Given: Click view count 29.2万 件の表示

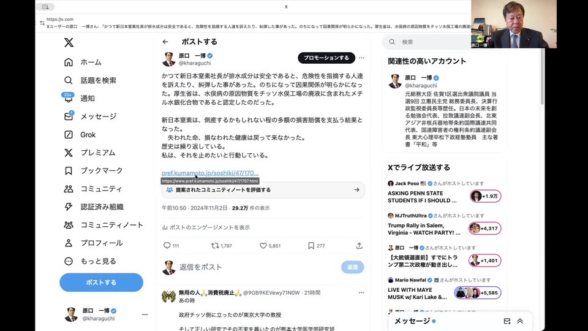Looking at the screenshot, I should (x=251, y=208).
